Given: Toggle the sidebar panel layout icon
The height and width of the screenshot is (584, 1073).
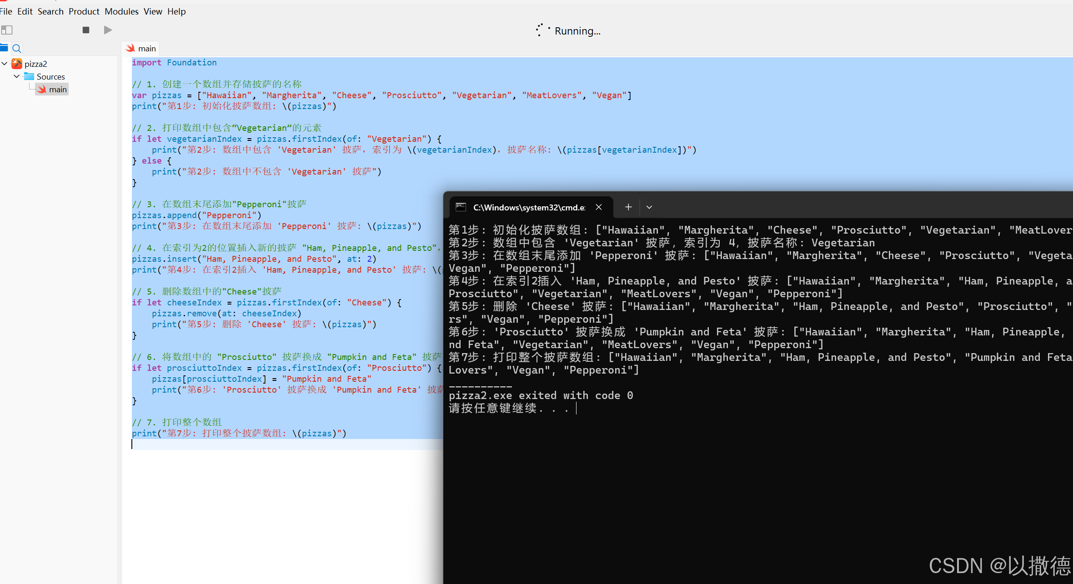Looking at the screenshot, I should coord(7,30).
